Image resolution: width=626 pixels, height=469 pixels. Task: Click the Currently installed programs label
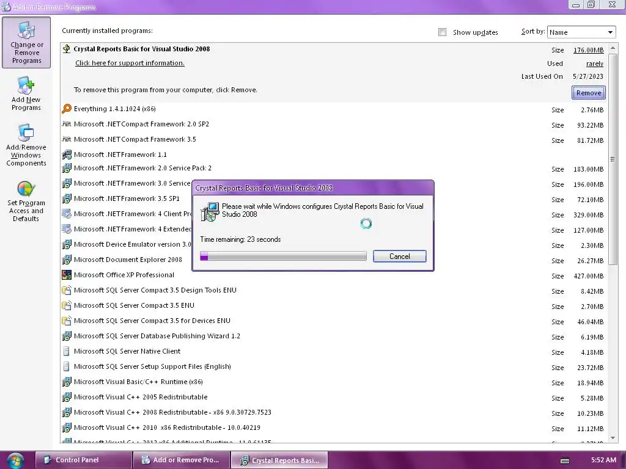107,31
